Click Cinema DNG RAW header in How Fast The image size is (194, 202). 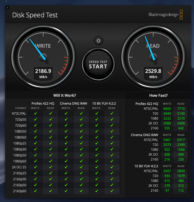point(144,135)
